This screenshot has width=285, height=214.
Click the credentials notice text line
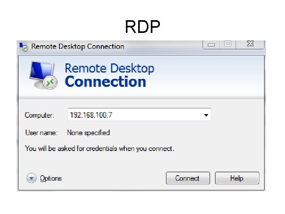point(99,149)
